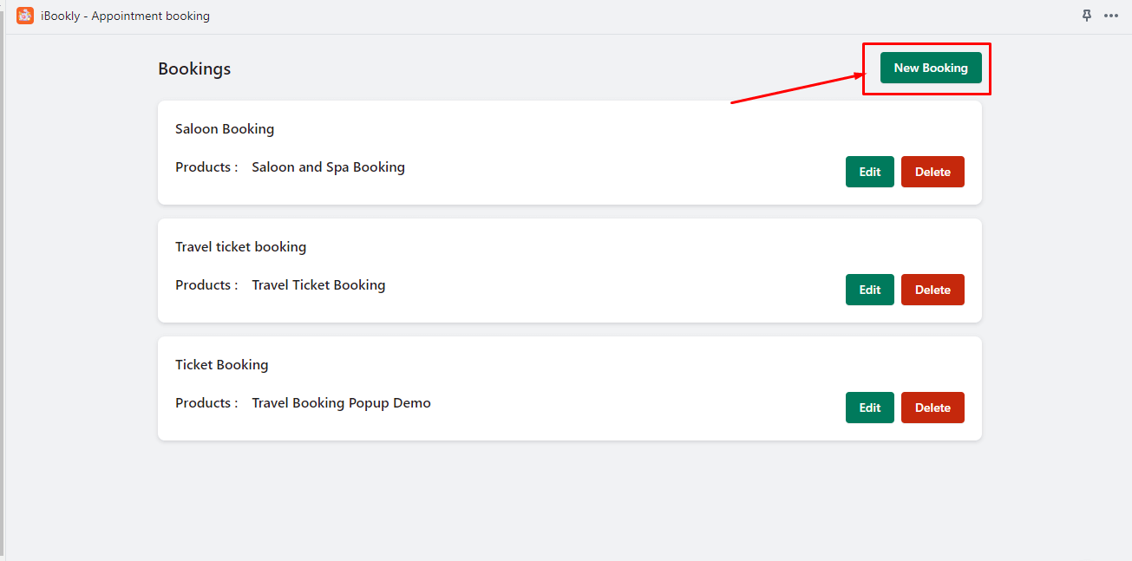Delete the Ticket Booking entry
The height and width of the screenshot is (561, 1132).
click(x=932, y=408)
